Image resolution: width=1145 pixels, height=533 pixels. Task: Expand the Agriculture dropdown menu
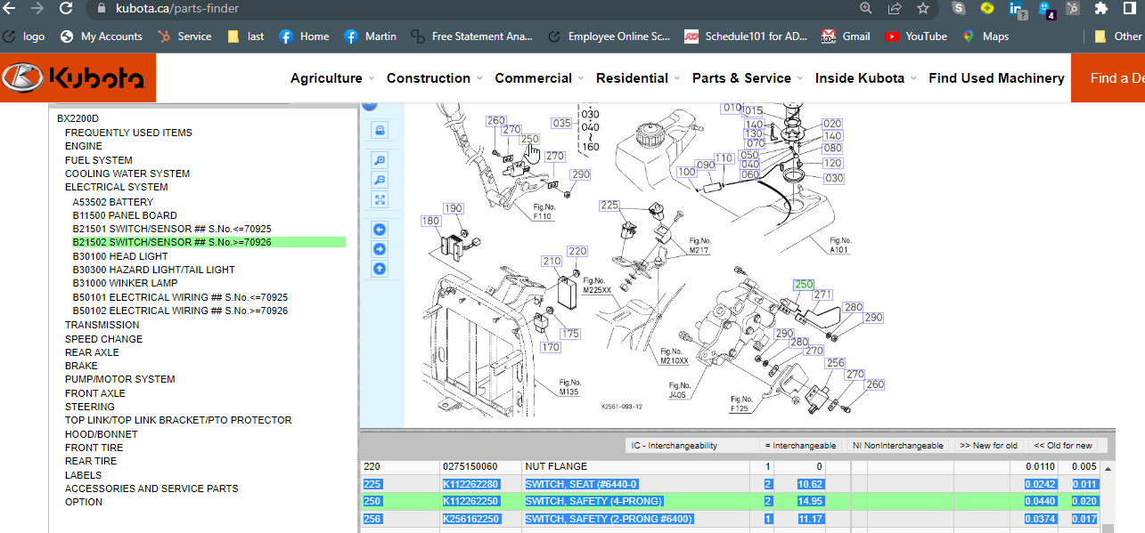pos(331,78)
